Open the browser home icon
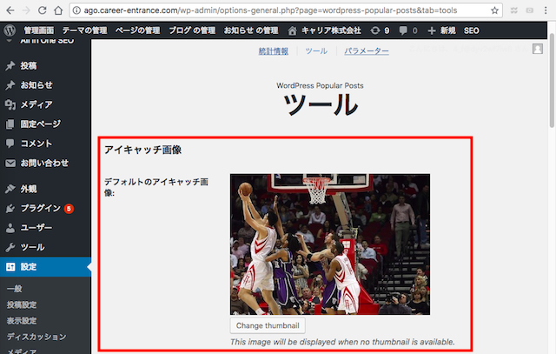 (58, 10)
